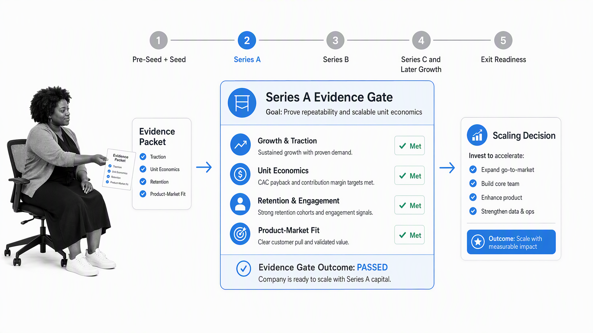Jump to step 3 circle
This screenshot has height=333, width=593.
click(x=335, y=40)
